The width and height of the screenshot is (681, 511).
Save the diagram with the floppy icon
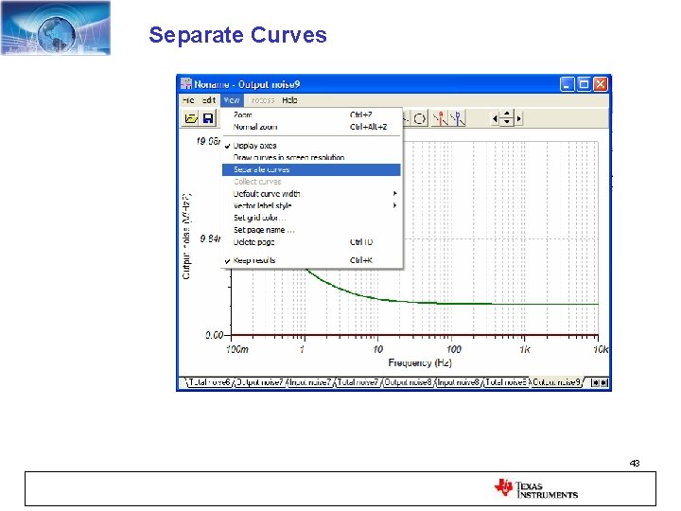pos(208,118)
